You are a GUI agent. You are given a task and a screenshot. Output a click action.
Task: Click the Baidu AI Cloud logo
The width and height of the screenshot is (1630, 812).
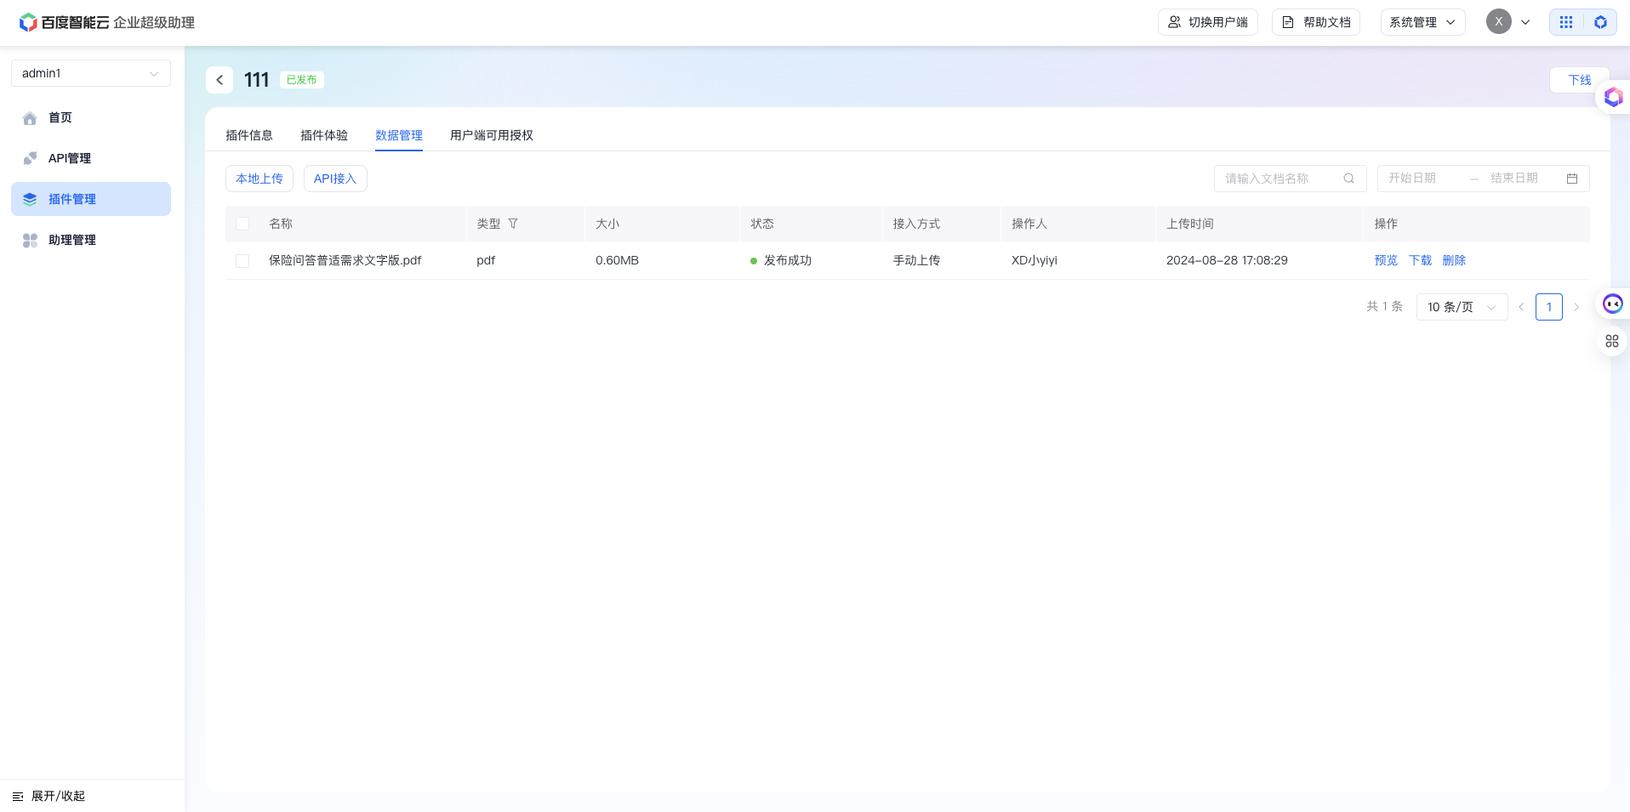point(107,22)
